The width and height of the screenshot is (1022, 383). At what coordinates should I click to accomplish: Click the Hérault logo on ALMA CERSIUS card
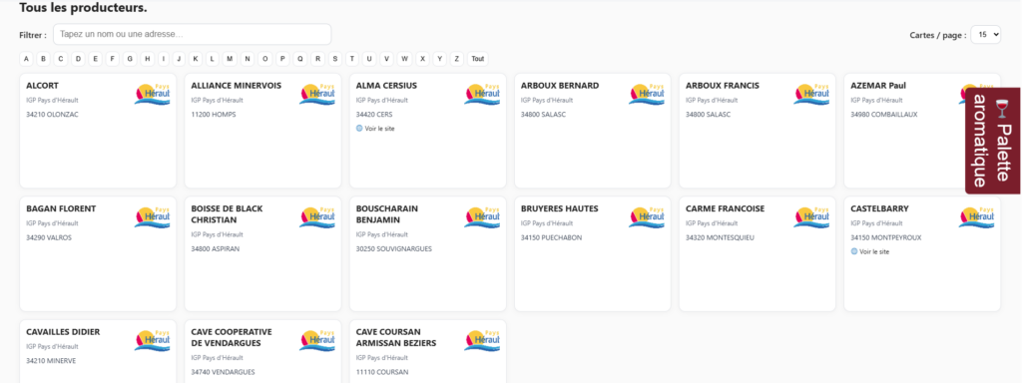click(482, 94)
